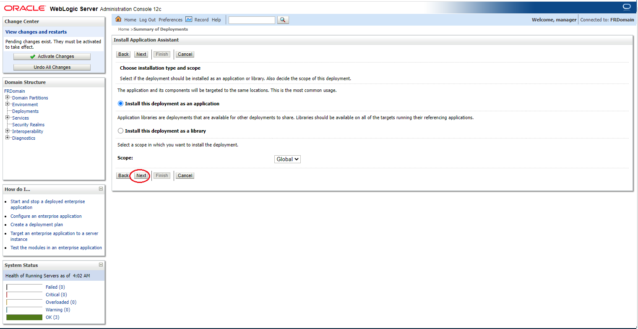Click the green OK health bar
This screenshot has height=329, width=638.
coord(24,317)
